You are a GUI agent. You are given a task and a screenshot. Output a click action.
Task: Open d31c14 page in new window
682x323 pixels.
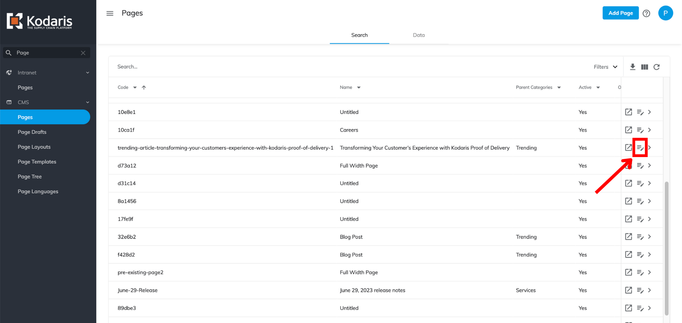coord(629,183)
